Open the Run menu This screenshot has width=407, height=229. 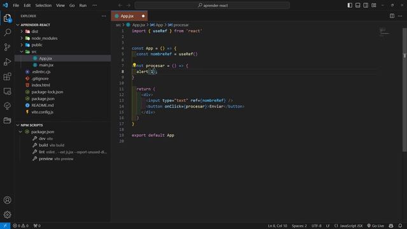tap(83, 5)
